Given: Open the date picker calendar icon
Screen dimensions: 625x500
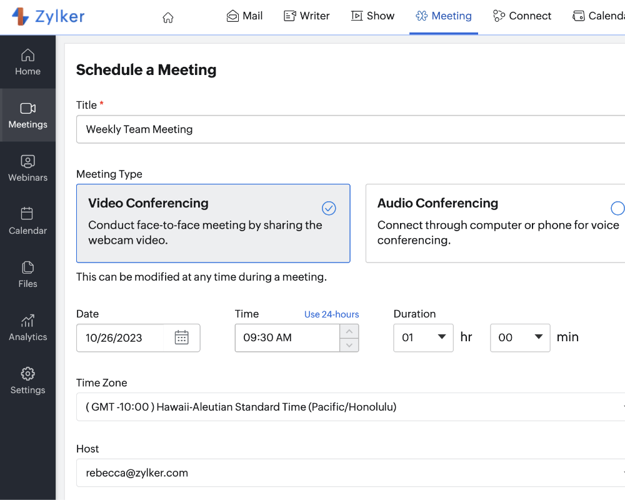Looking at the screenshot, I should click(x=182, y=337).
